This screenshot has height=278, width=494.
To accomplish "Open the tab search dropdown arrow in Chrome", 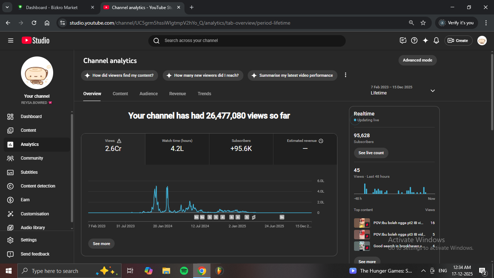I will click(x=7, y=7).
